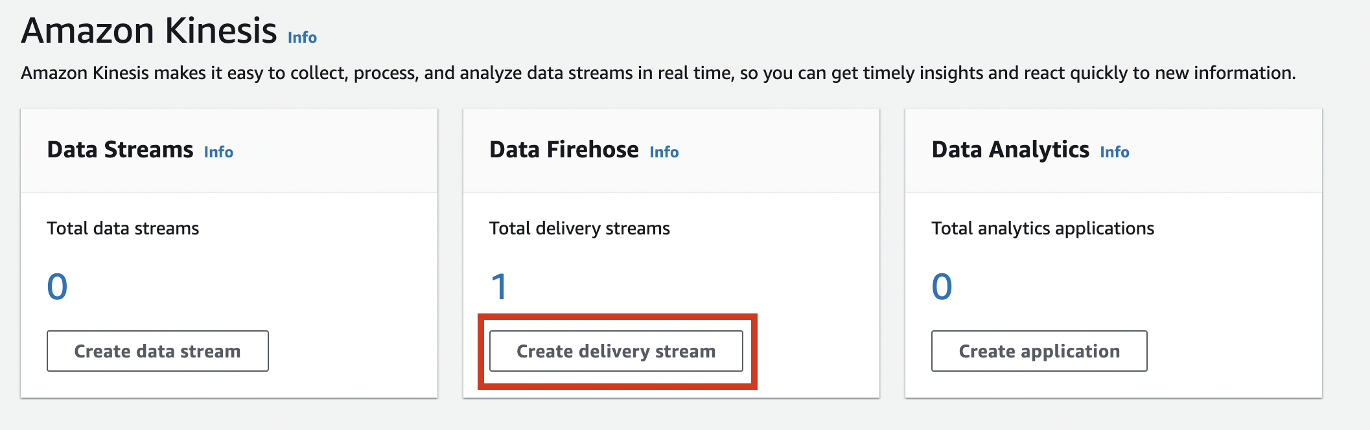Open the Info link beside Amazon Kinesis
Viewport: 1370px width, 430px height.
point(302,38)
